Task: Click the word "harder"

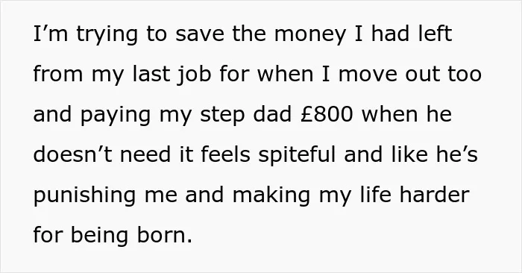Action: pyautogui.click(x=435, y=195)
